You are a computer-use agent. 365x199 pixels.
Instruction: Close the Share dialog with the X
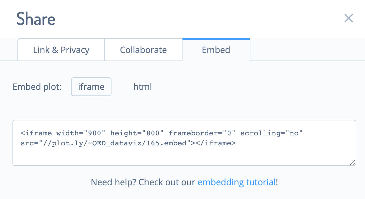click(x=349, y=18)
